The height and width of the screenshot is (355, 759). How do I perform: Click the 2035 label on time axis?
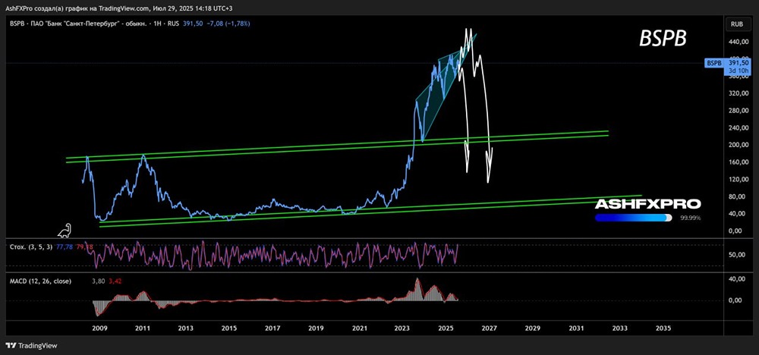[x=663, y=328]
